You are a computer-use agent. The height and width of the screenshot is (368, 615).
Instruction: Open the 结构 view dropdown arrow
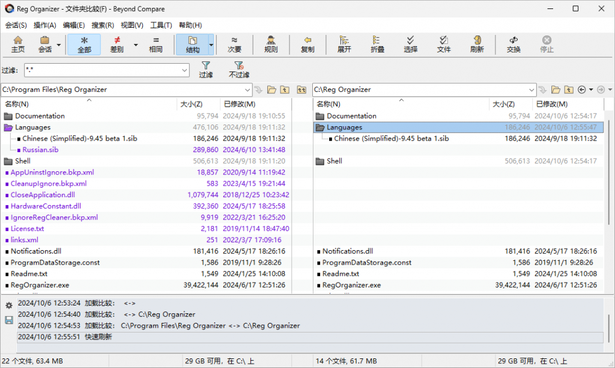(211, 44)
